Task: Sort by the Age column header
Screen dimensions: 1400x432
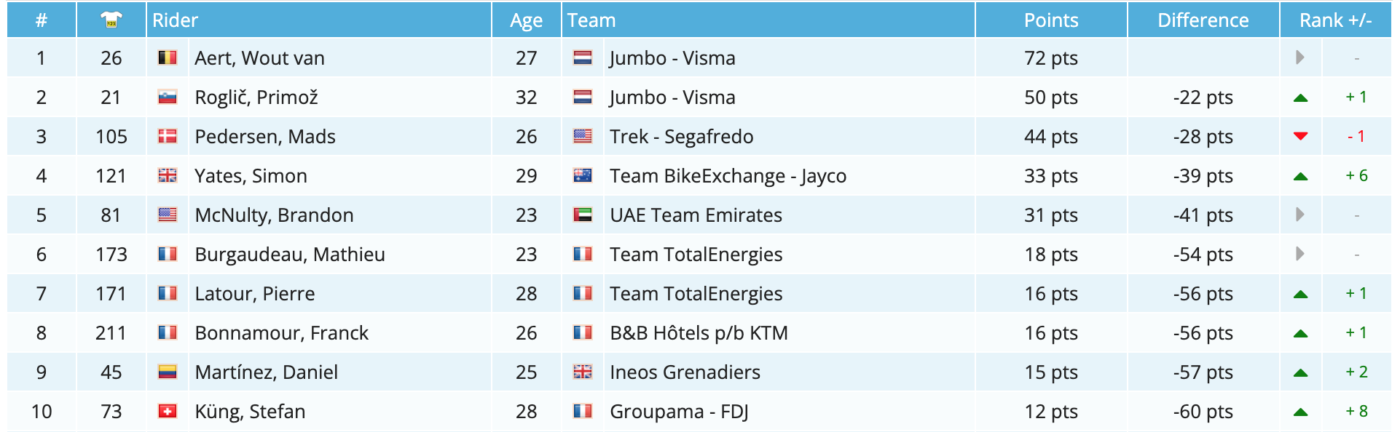Action: 526,20
